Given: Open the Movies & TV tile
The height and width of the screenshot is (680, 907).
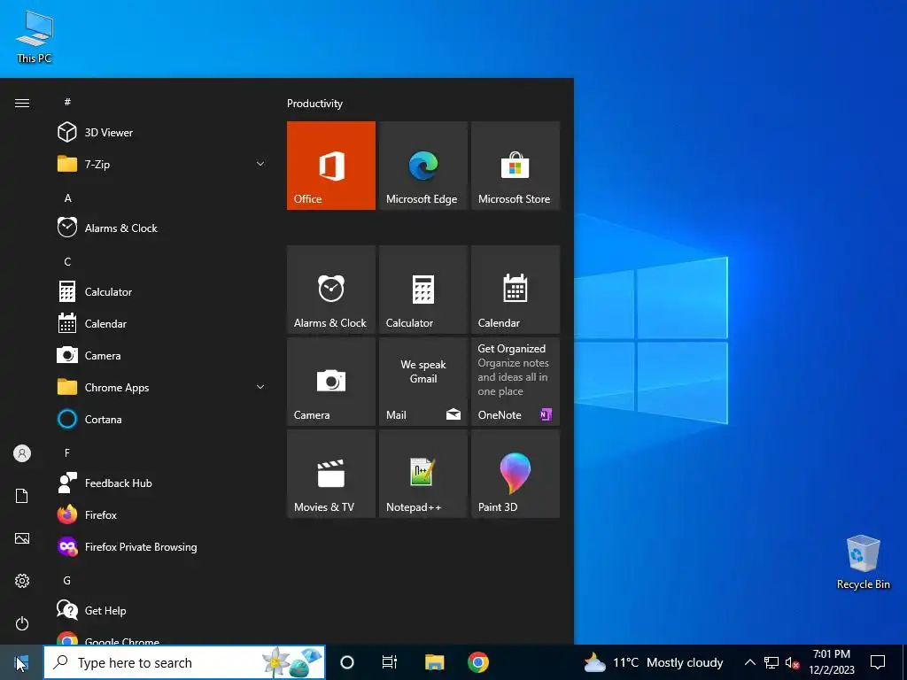Looking at the screenshot, I should [x=331, y=474].
